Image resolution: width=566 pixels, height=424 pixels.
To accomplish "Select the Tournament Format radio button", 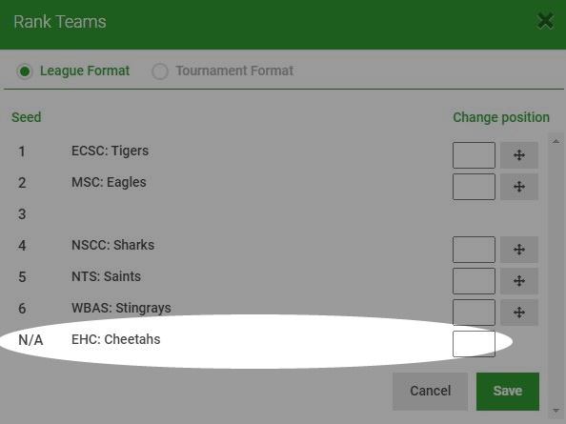I will coord(160,71).
